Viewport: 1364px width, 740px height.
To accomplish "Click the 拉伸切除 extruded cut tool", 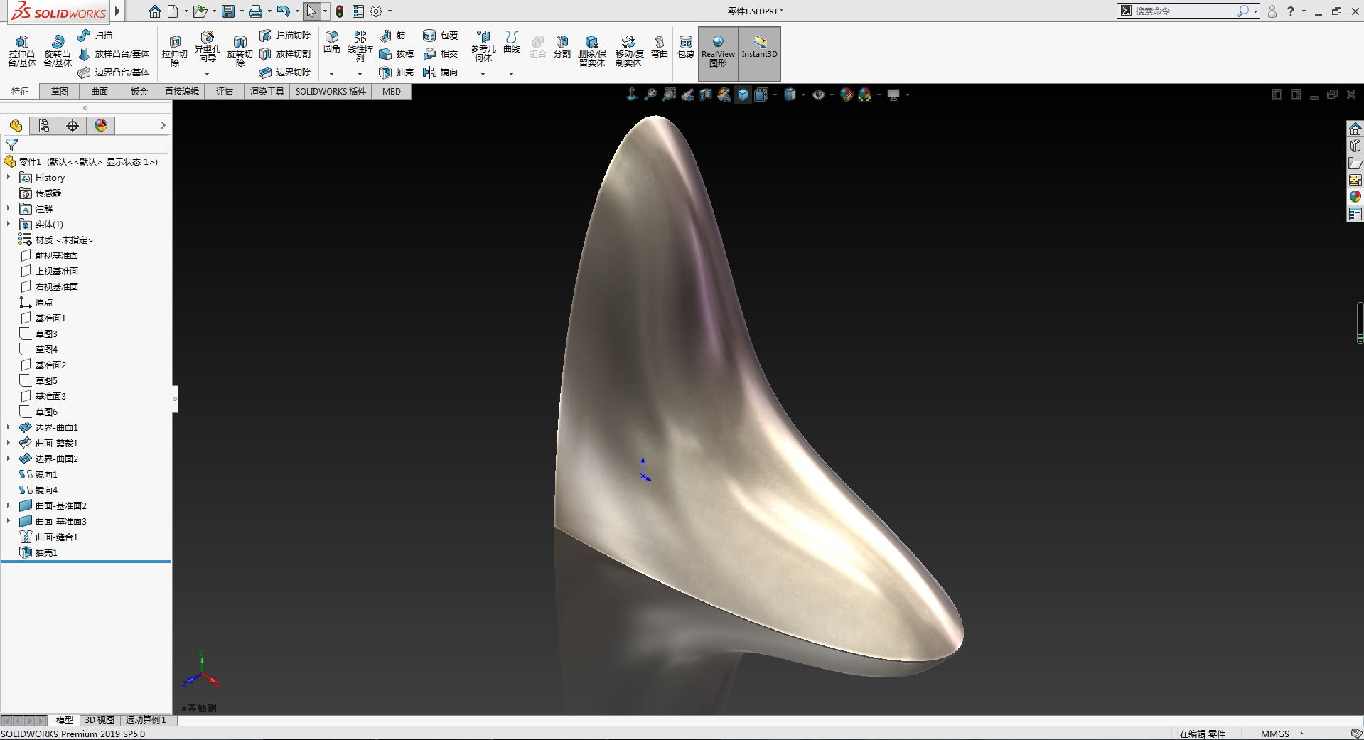I will [x=174, y=50].
